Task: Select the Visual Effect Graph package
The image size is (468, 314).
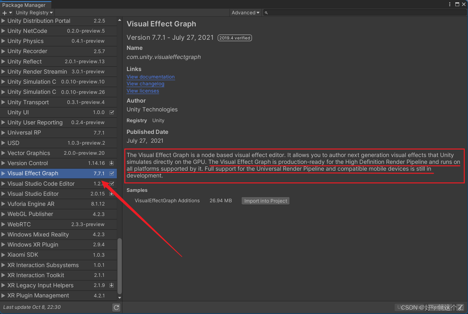Action: (x=58, y=173)
